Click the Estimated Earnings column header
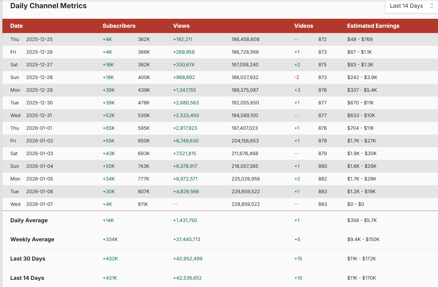The image size is (438, 287). [x=373, y=26]
